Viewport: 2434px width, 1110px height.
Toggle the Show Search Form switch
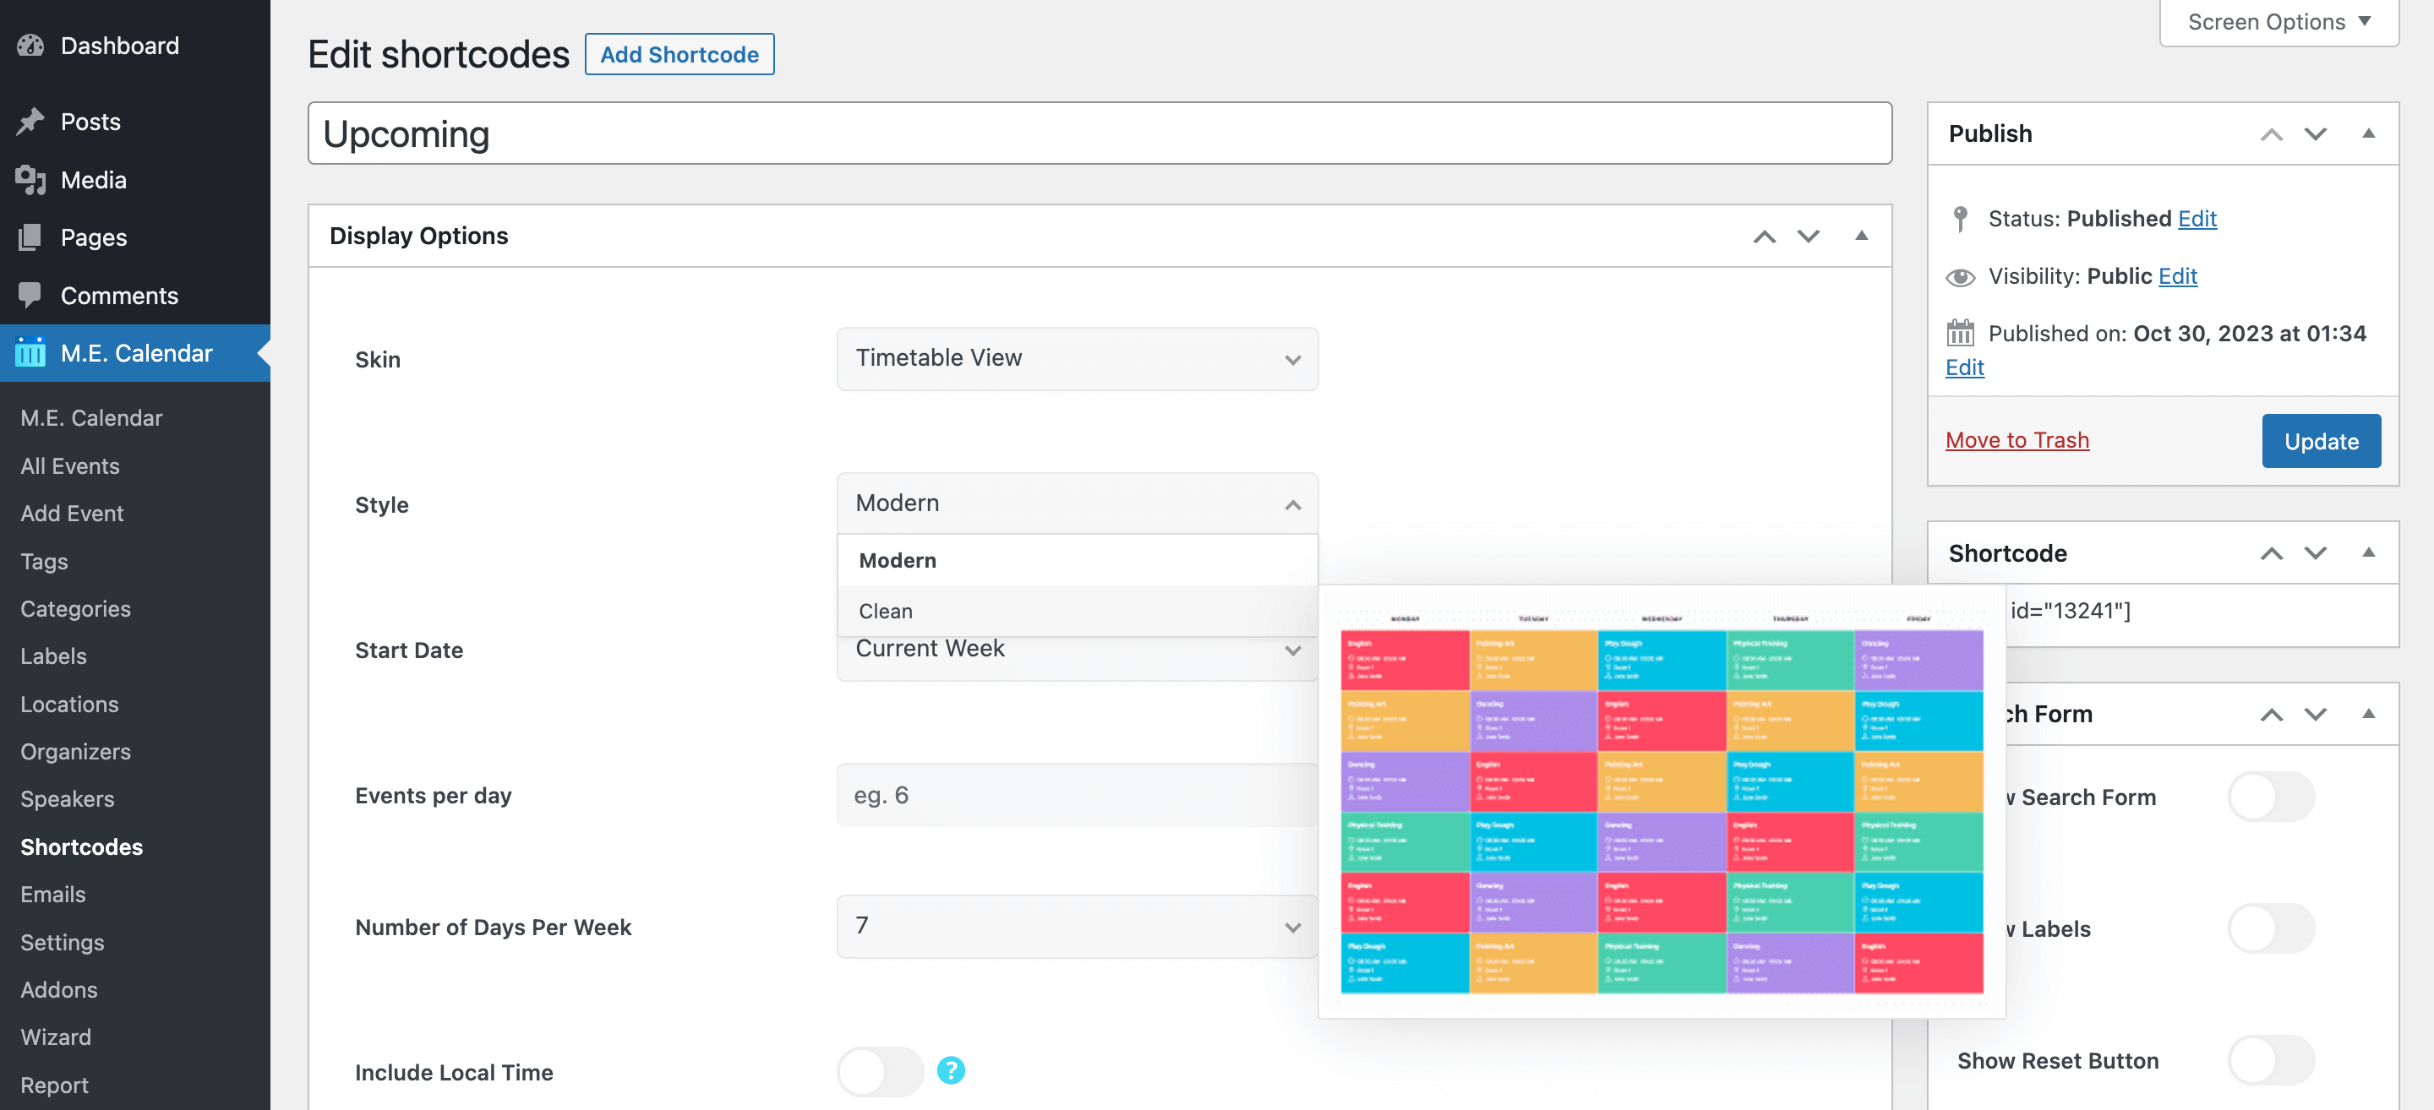(2271, 797)
